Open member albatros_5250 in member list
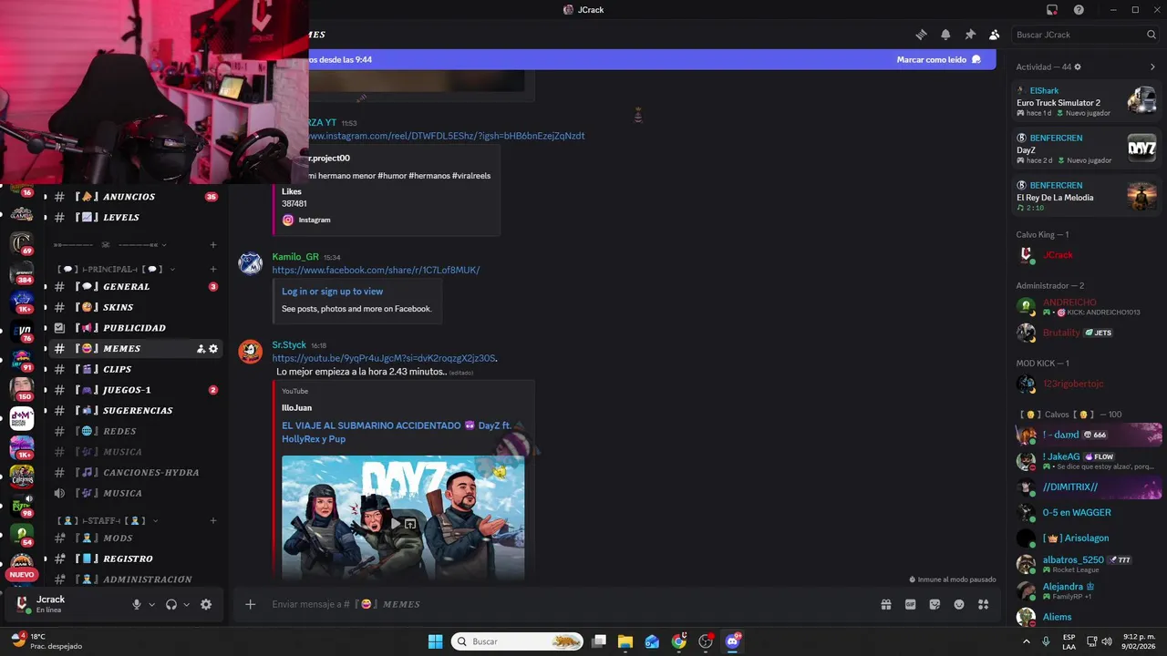The height and width of the screenshot is (656, 1167). pyautogui.click(x=1087, y=564)
